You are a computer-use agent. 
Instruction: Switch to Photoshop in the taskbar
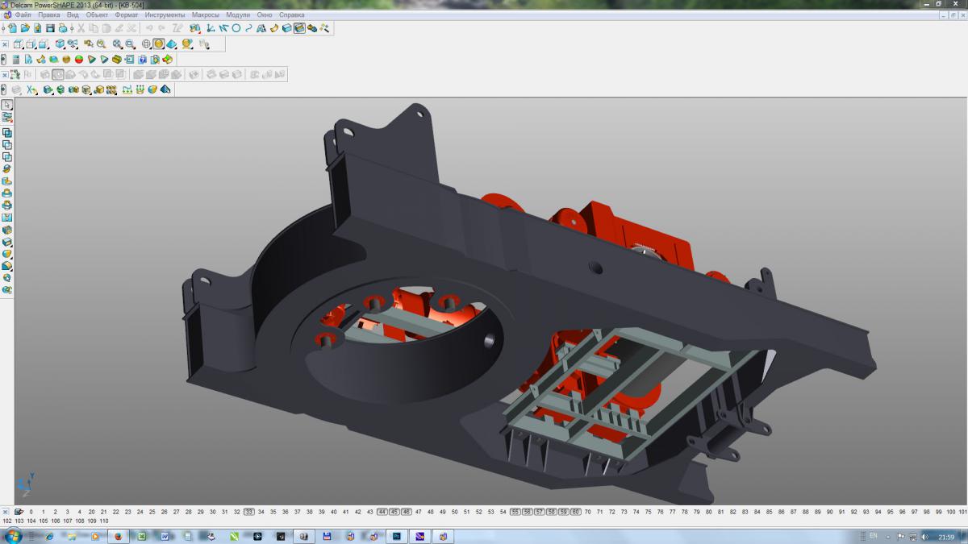tap(396, 536)
